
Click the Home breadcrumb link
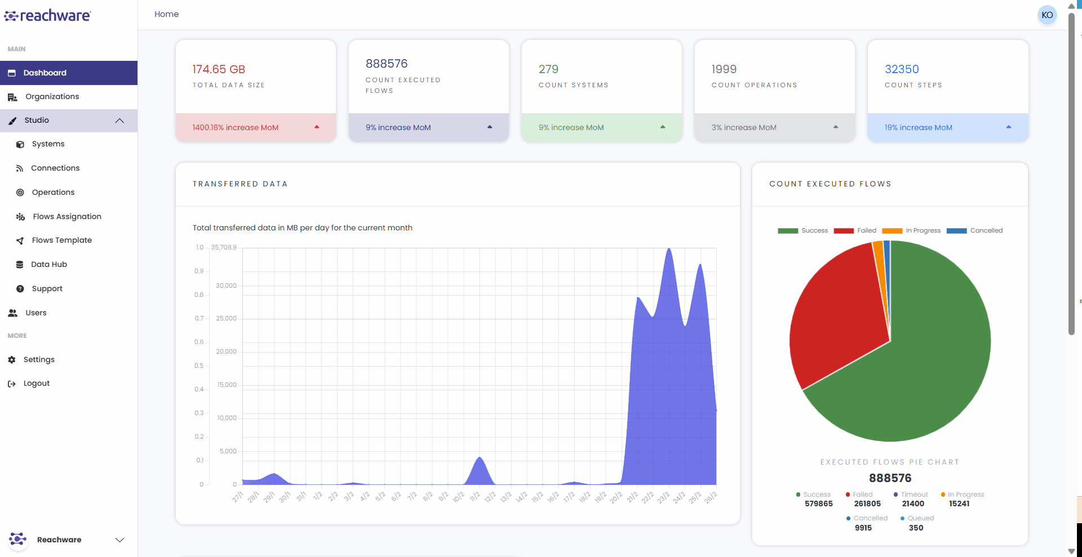(x=166, y=14)
